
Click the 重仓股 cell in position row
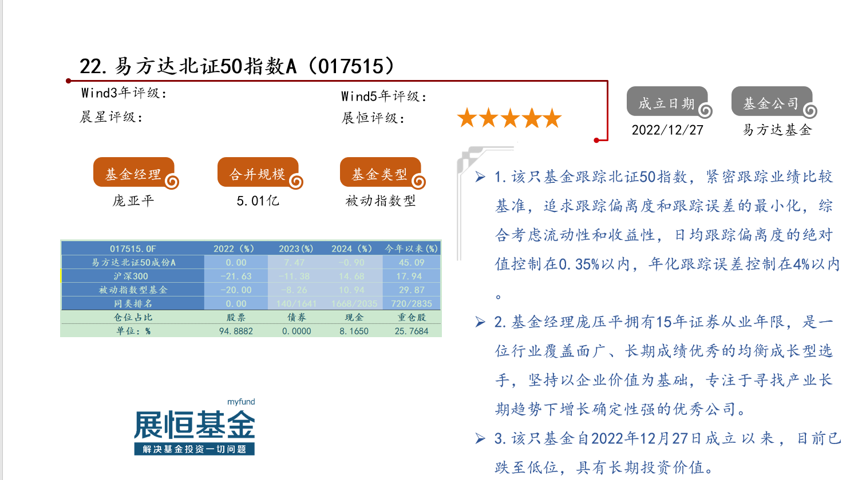coord(412,317)
